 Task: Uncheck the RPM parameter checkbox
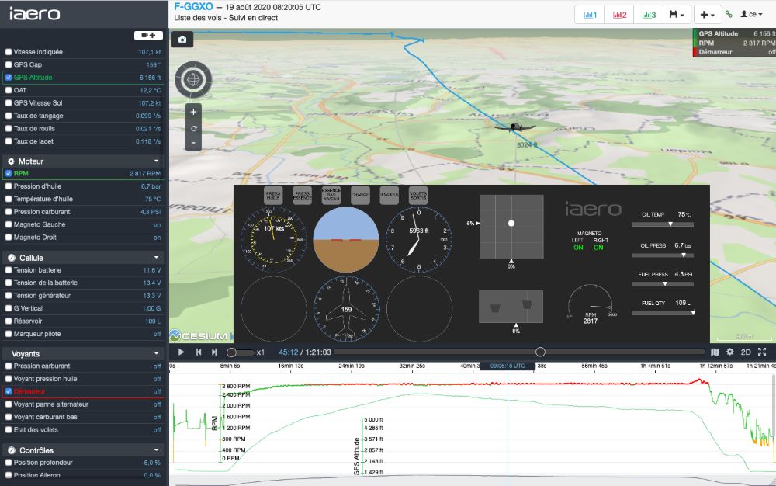[x=9, y=174]
